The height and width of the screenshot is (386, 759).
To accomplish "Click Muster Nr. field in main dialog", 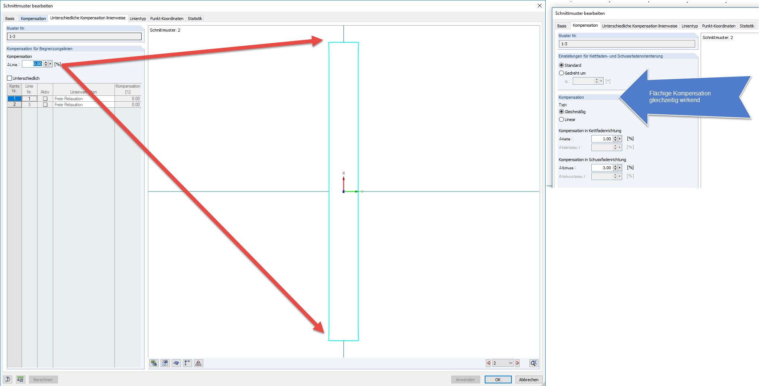I will [74, 36].
